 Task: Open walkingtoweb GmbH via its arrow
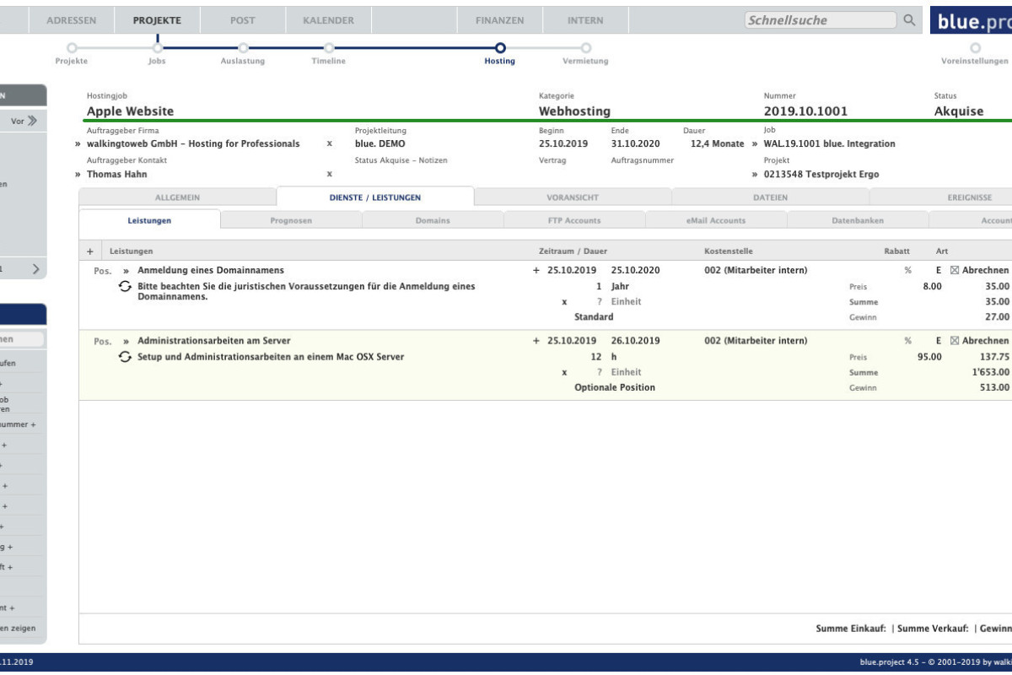(78, 144)
